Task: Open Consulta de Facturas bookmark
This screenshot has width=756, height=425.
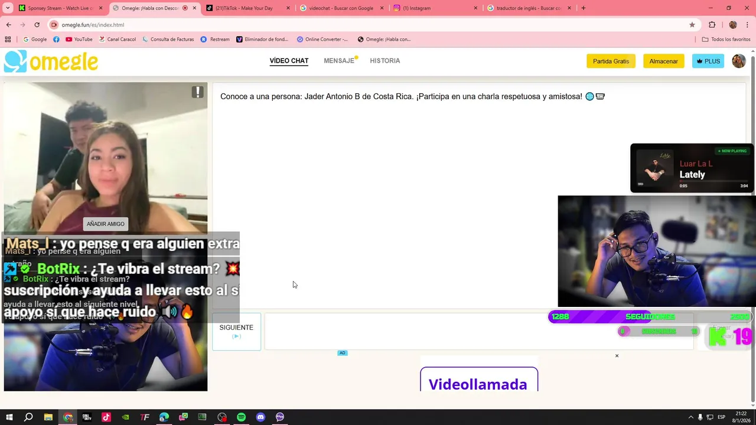Action: click(x=168, y=40)
